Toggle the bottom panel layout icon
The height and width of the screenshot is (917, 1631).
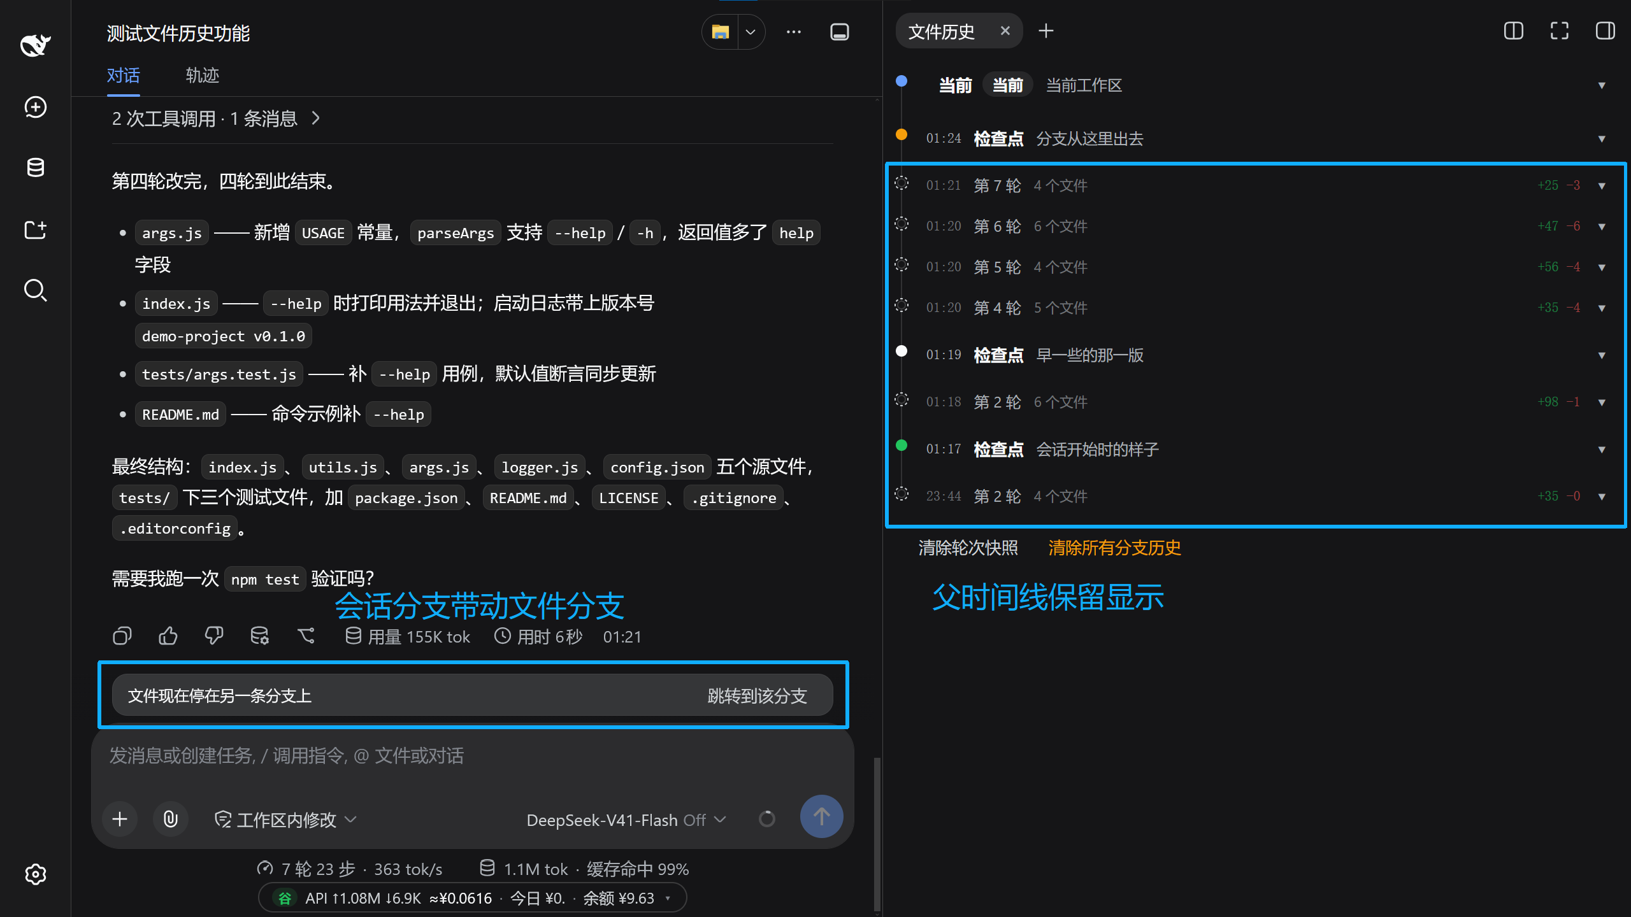tap(840, 32)
